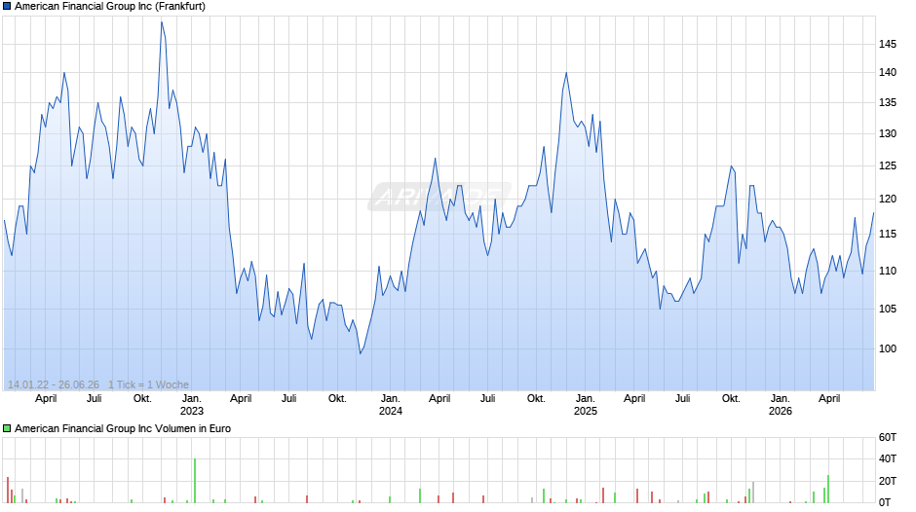Viewport: 916px width, 512px height.
Task: Click the '1 Tick = 1 Woche' label
Action: 148,384
